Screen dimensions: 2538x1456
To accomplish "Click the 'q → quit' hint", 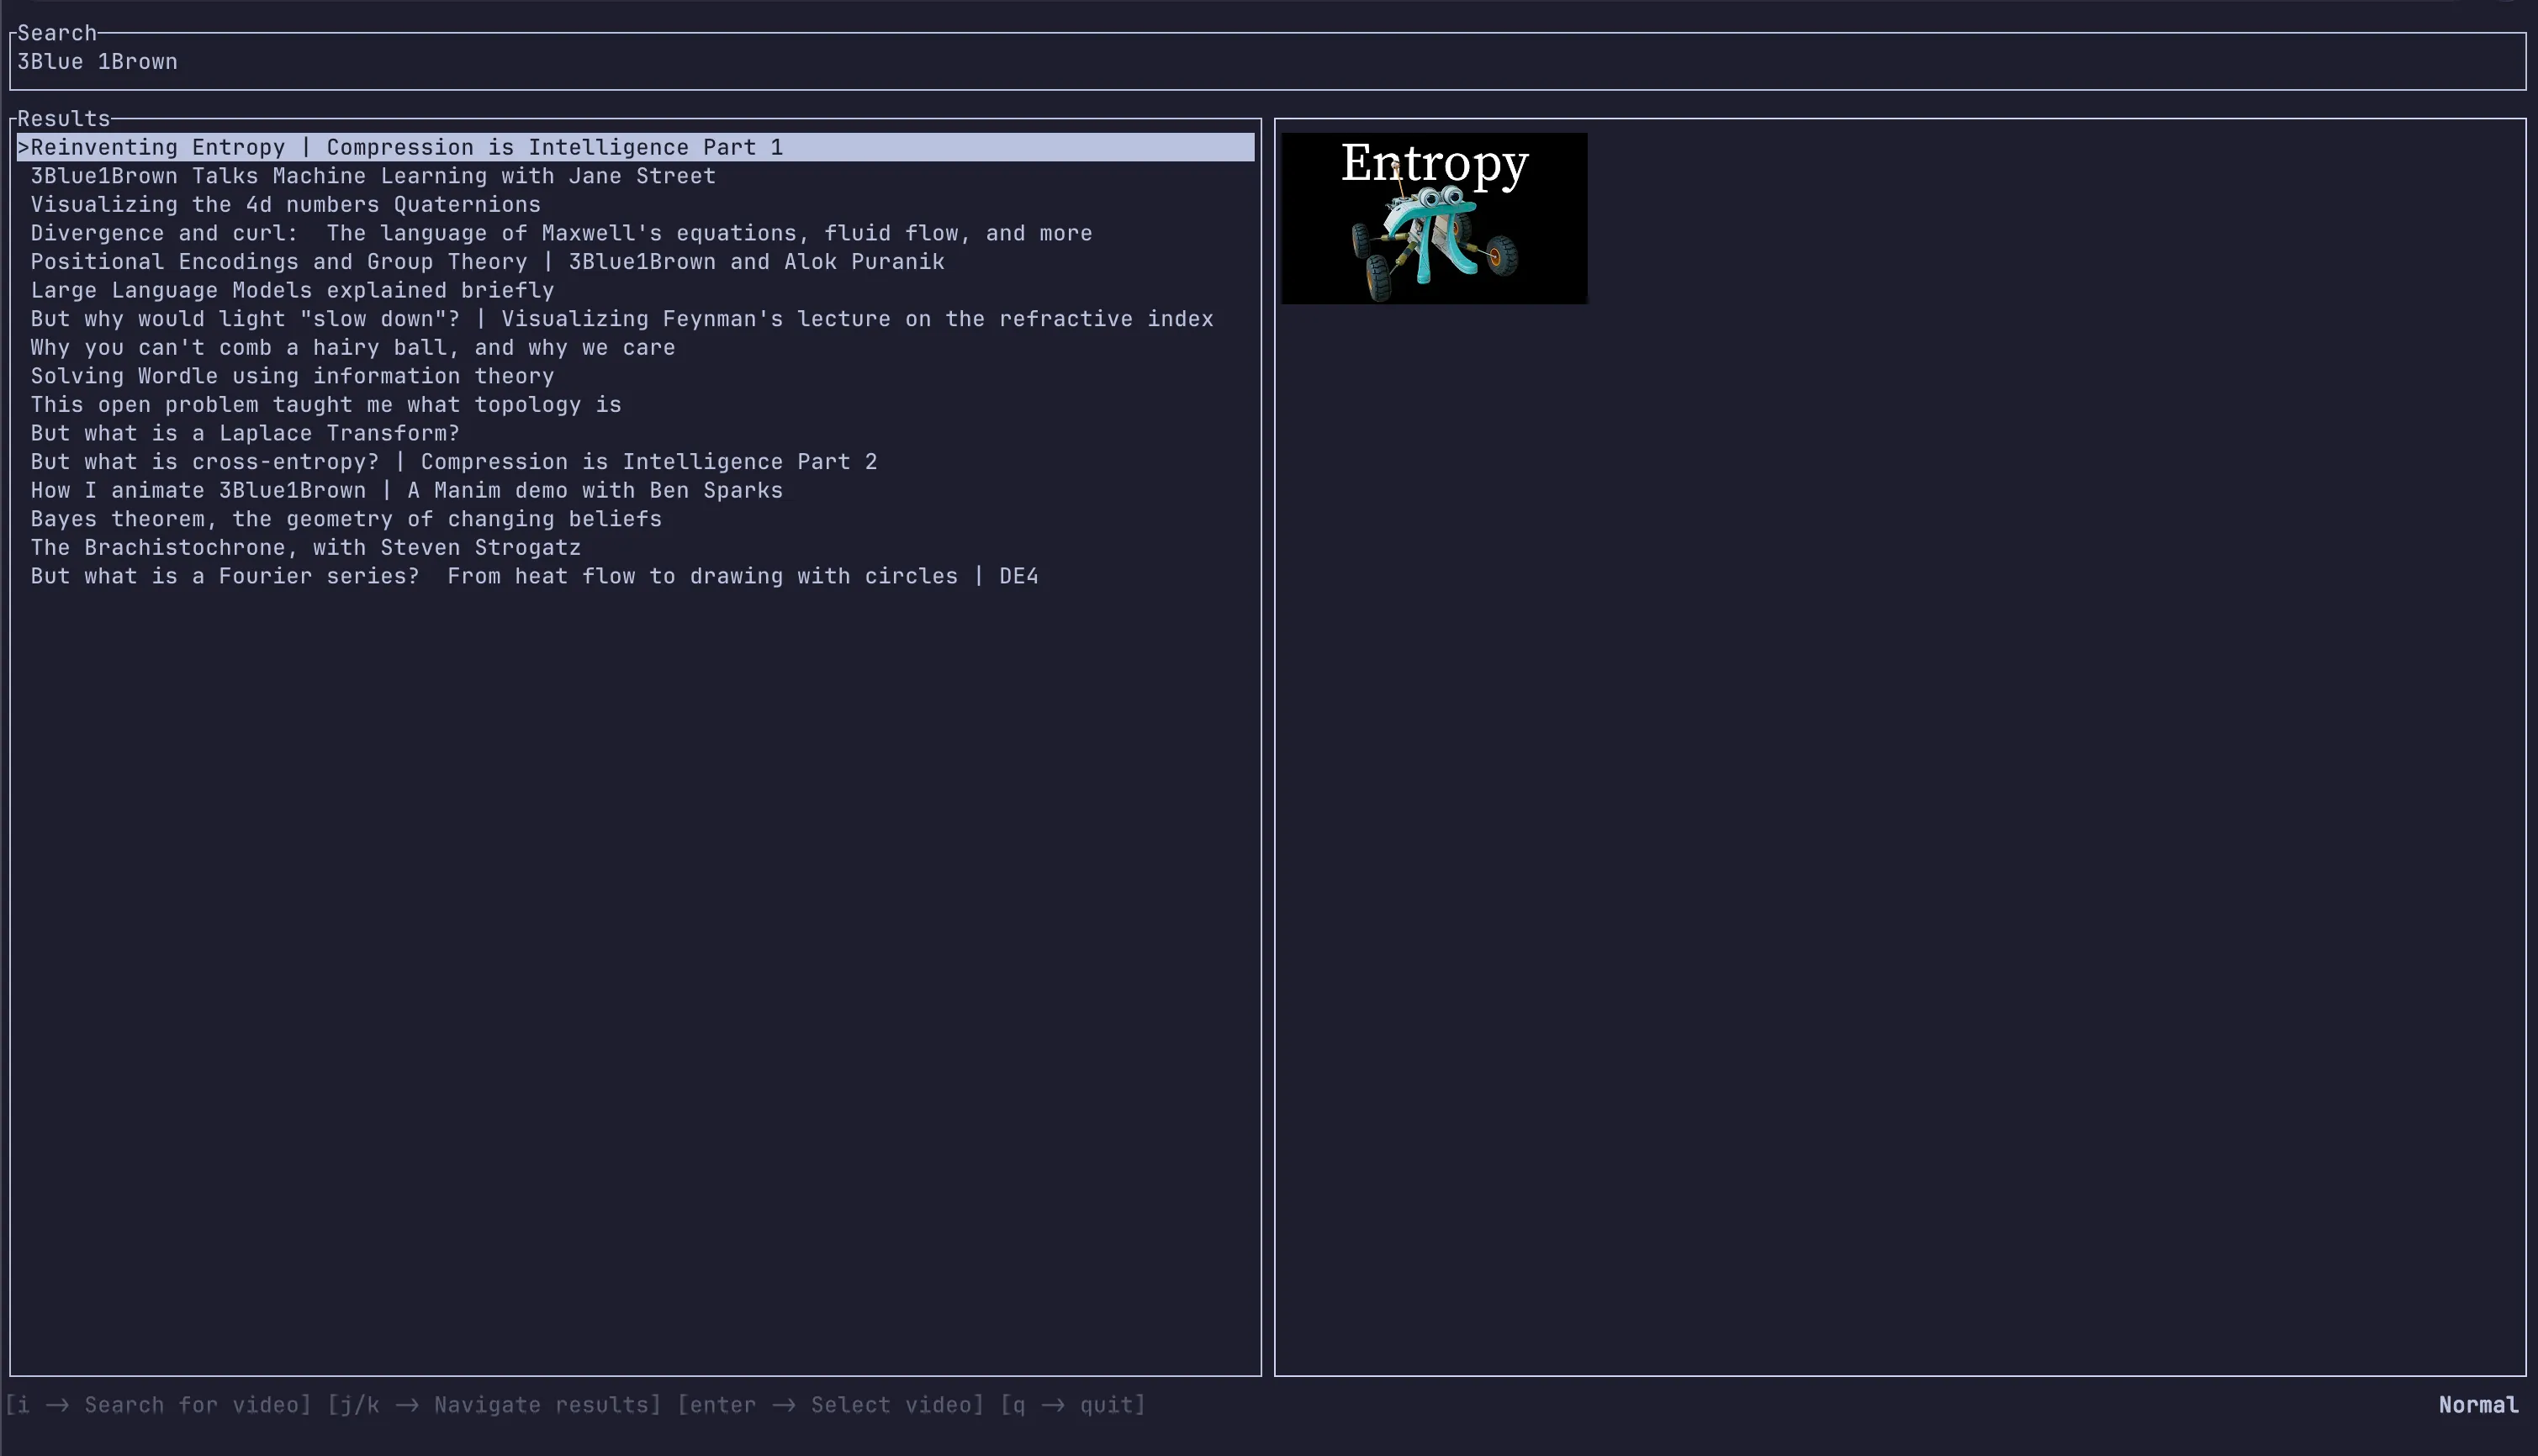I will coord(1072,1405).
